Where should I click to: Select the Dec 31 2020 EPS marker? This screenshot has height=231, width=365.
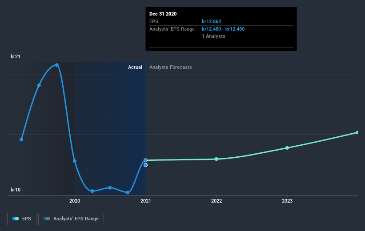click(x=145, y=160)
